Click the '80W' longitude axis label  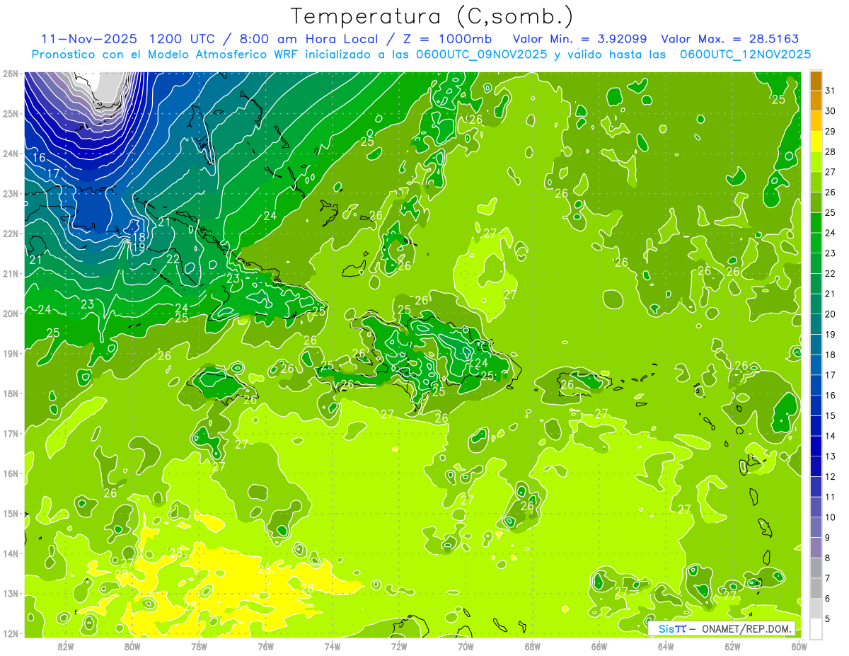[132, 645]
